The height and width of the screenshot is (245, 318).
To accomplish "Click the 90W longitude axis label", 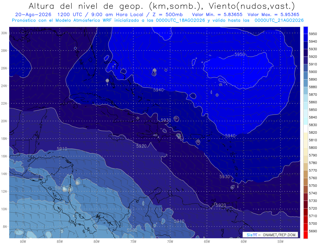I will tap(23, 242).
